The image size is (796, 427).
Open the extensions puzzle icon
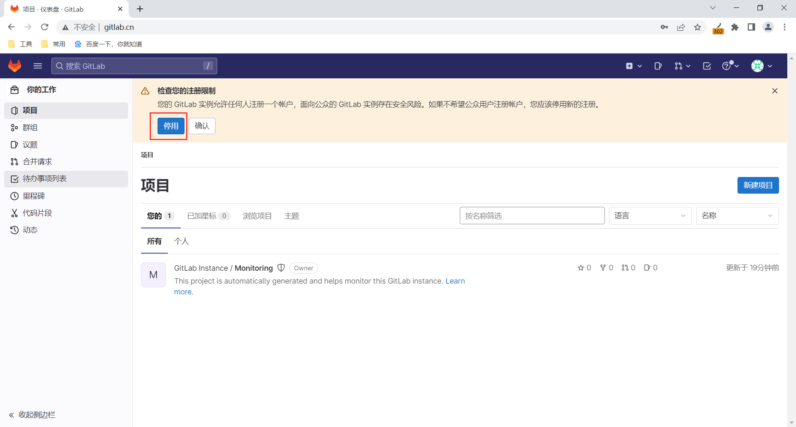pos(735,27)
